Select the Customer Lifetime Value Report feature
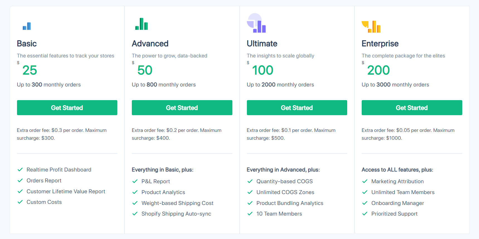Viewport: 479px width, 239px height. pyautogui.click(x=66, y=191)
